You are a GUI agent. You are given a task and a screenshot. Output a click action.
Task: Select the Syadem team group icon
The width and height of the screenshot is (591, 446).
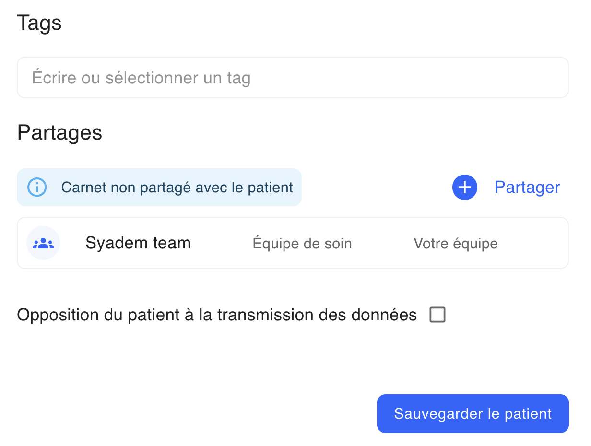click(x=43, y=243)
